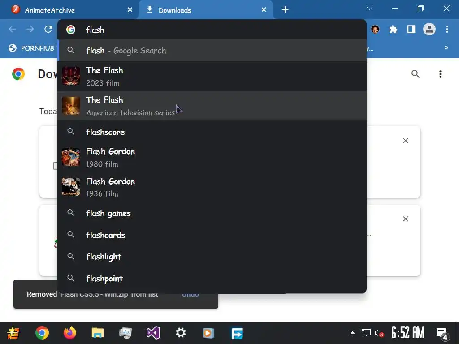Open the blue arrow app on taskbar

point(237,333)
